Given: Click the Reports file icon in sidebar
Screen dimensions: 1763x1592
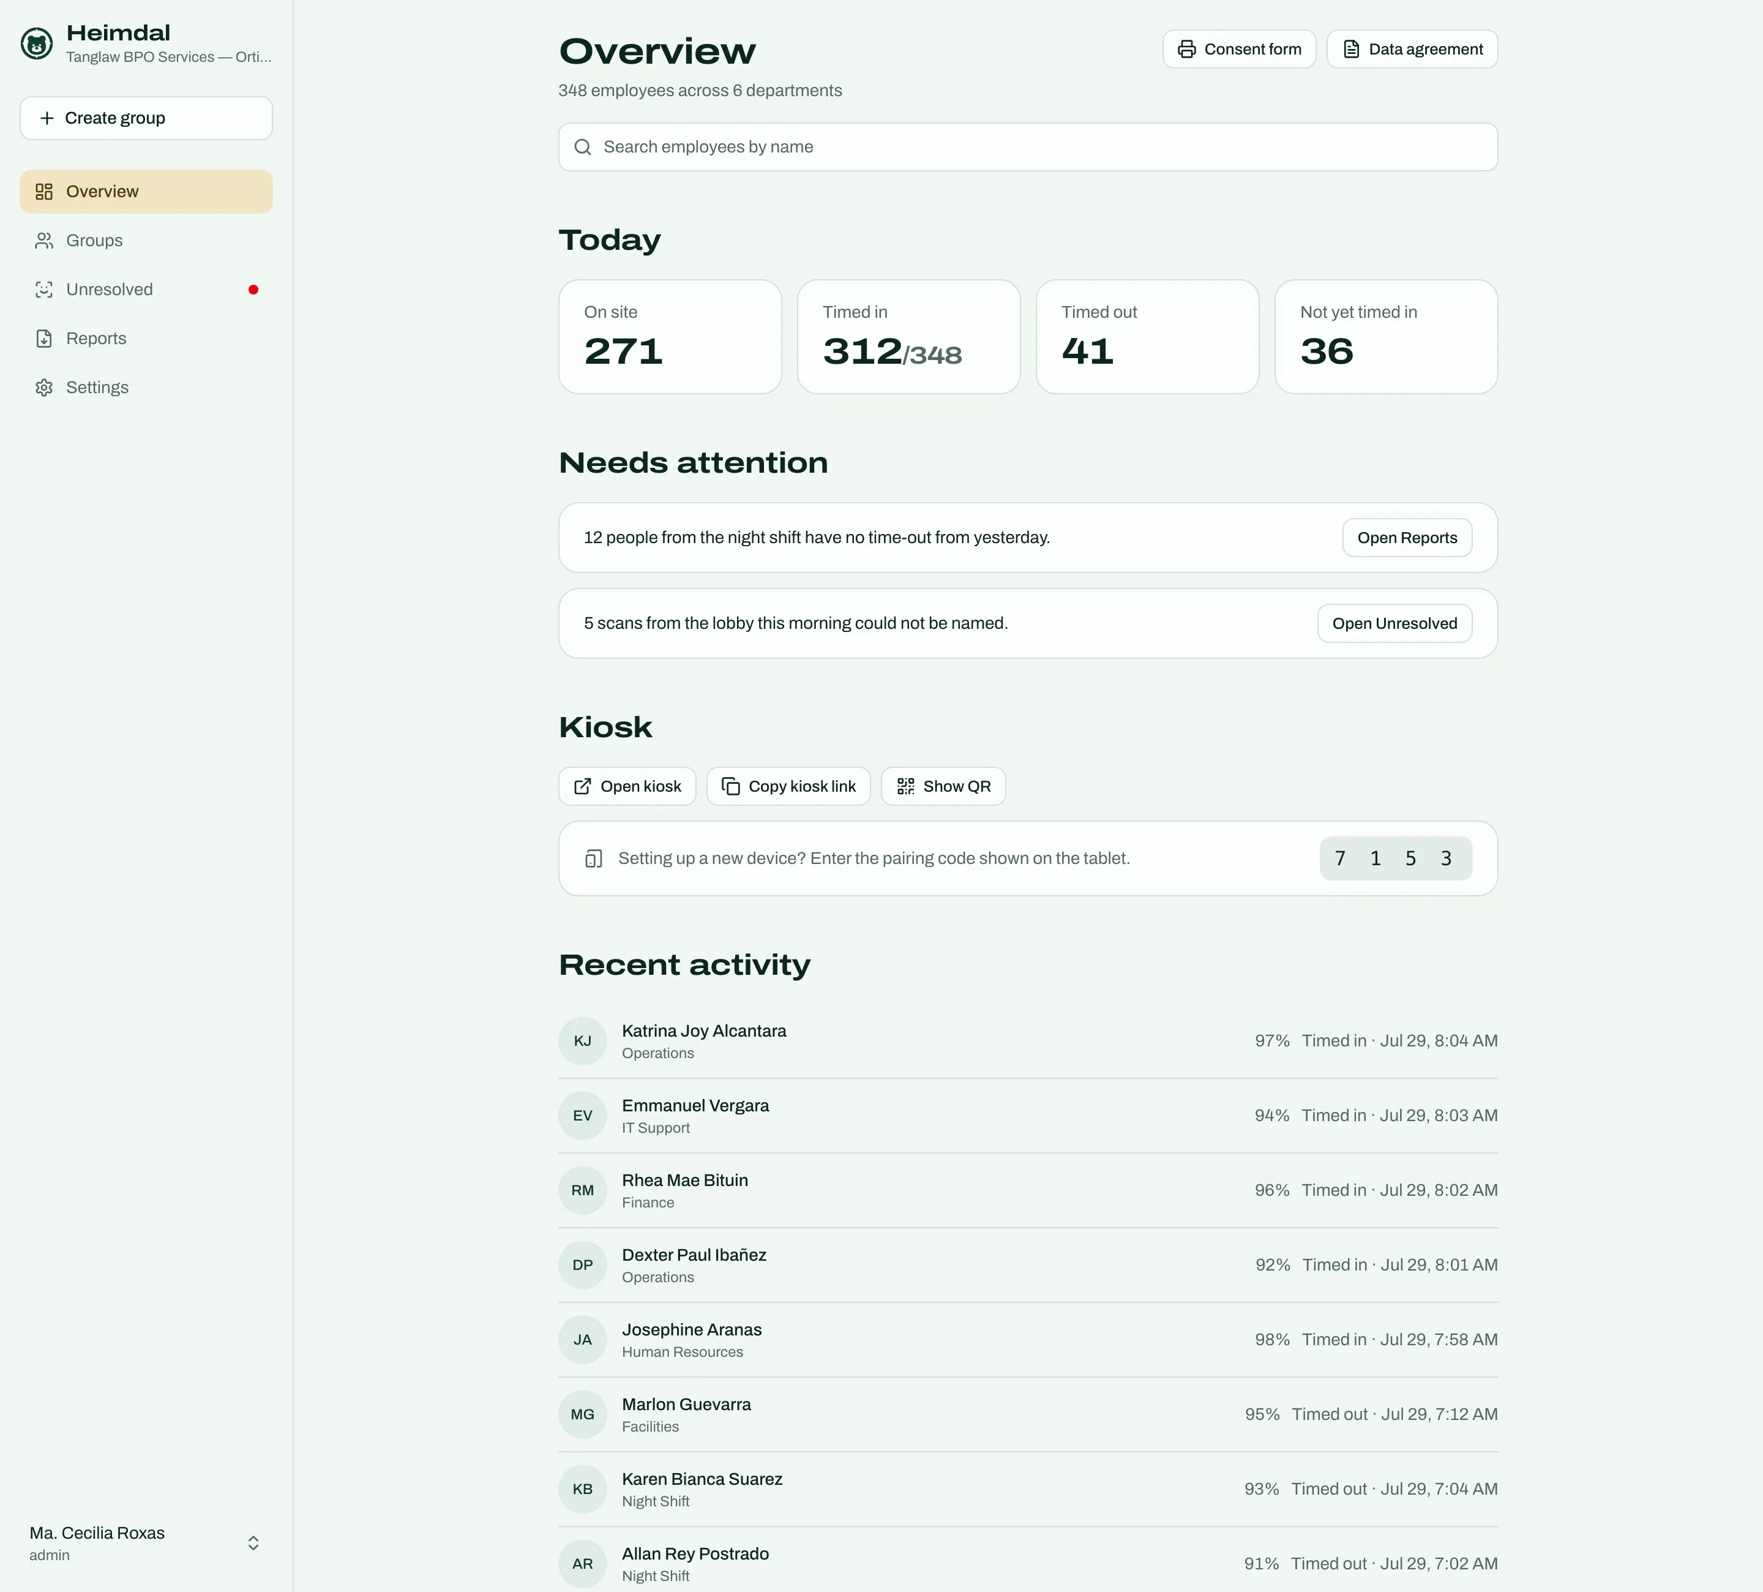Looking at the screenshot, I should pos(43,339).
